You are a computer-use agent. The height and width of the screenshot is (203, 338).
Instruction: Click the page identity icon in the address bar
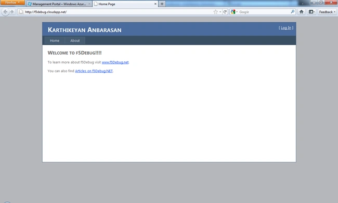click(x=21, y=12)
